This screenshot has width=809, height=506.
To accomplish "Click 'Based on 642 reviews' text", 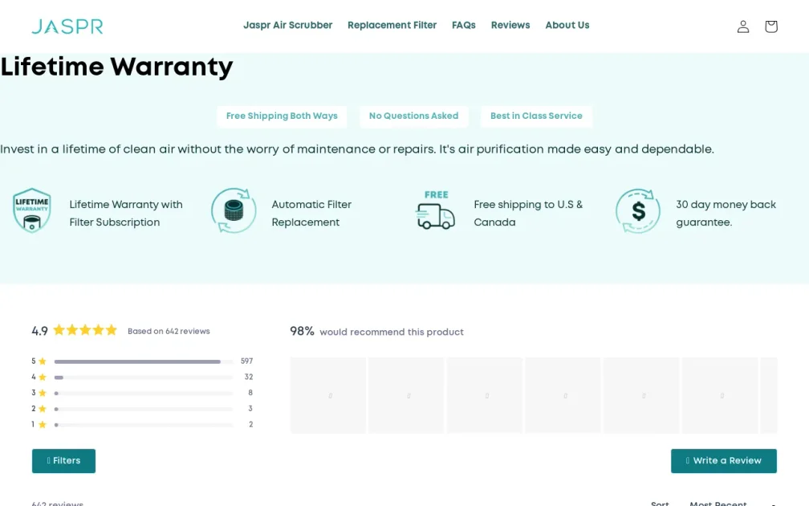I will tap(169, 332).
